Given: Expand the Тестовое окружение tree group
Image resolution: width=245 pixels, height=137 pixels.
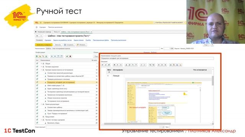Looking at the screenshot, I should point(41,67).
